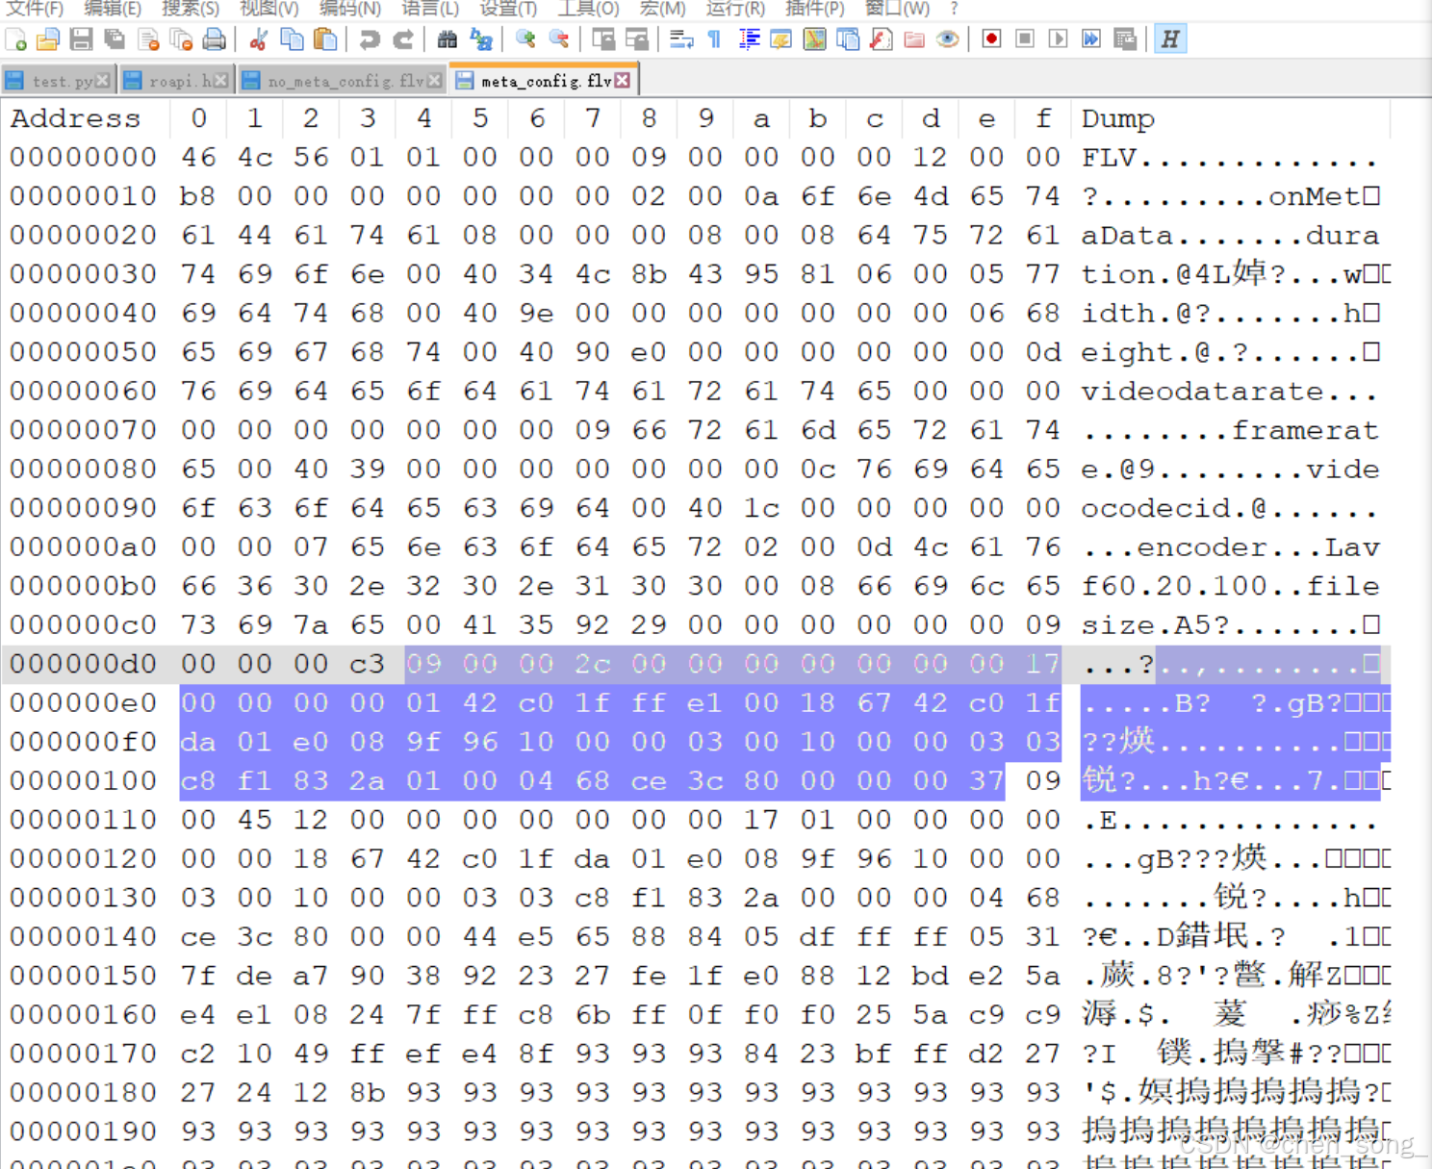The width and height of the screenshot is (1432, 1169).
Task: Close the meta_config.flv tab
Action: 623,81
